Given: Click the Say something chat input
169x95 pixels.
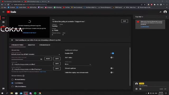Looking at the screenshot, I should click(x=153, y=86).
